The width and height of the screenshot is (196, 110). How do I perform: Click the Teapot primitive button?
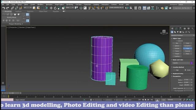click(x=177, y=54)
